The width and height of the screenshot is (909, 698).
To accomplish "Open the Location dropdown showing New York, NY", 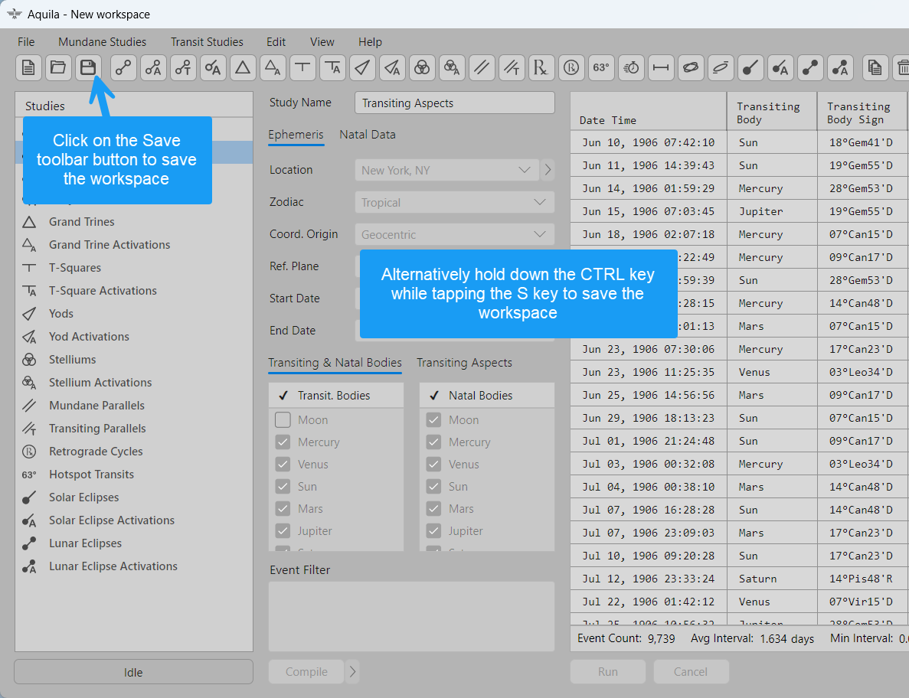I will tap(447, 171).
